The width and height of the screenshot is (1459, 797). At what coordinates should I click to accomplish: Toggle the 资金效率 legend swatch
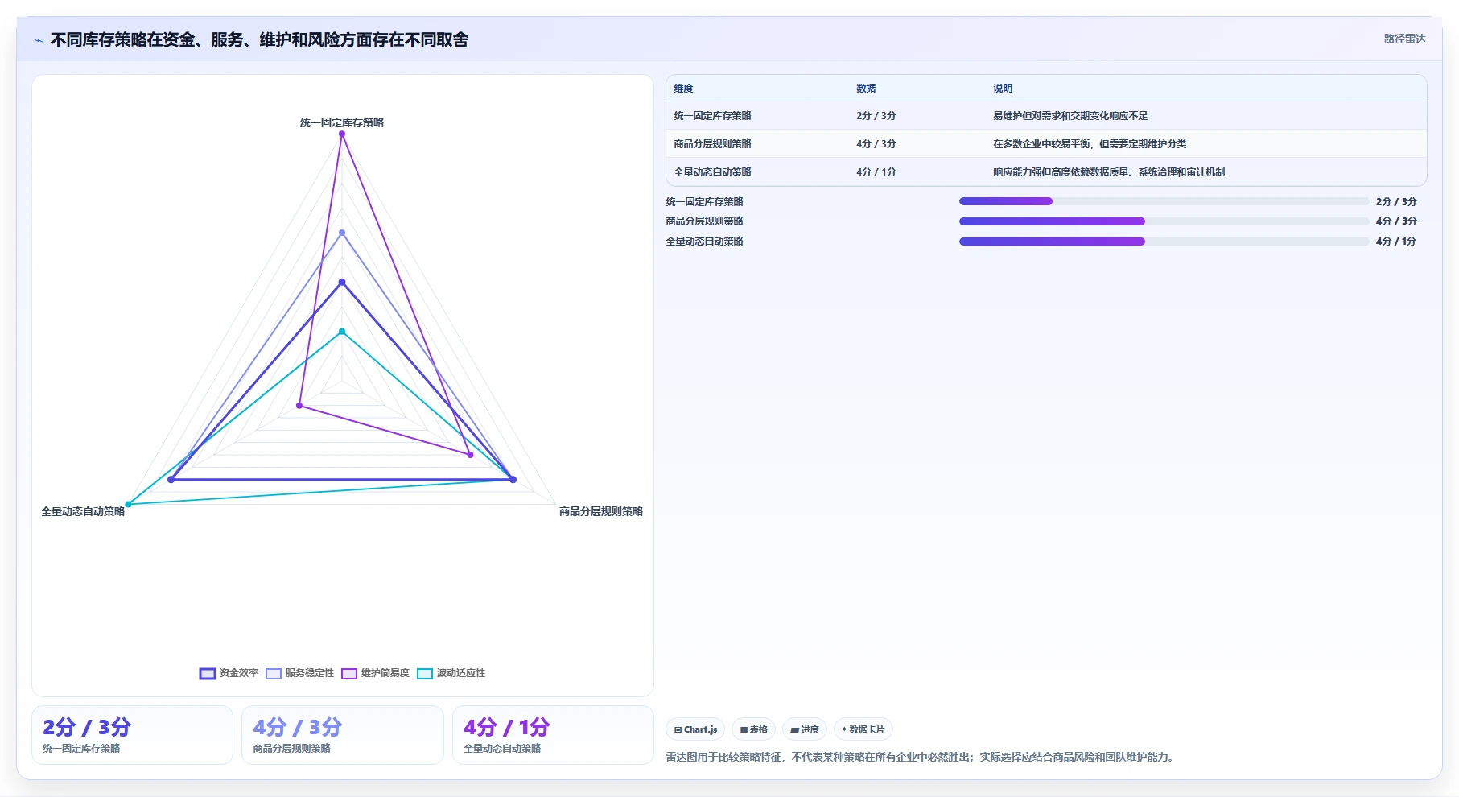point(208,674)
